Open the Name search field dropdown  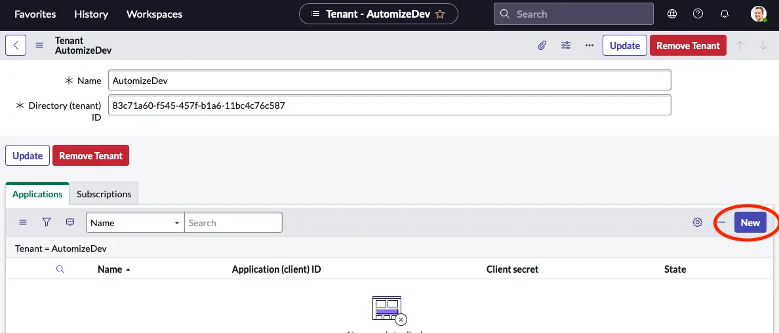(x=135, y=222)
